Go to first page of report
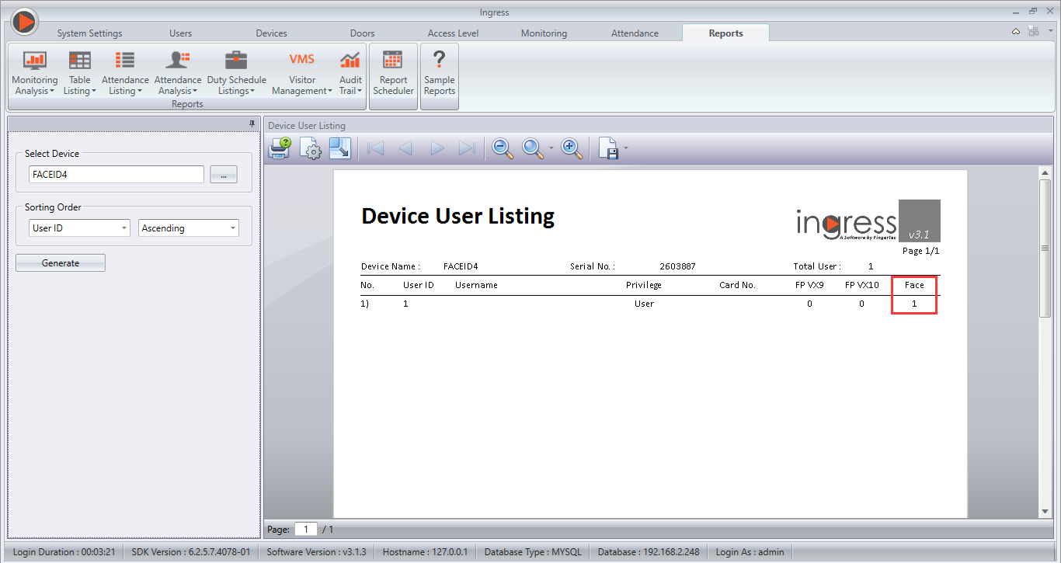This screenshot has height=563, width=1061. coord(376,148)
